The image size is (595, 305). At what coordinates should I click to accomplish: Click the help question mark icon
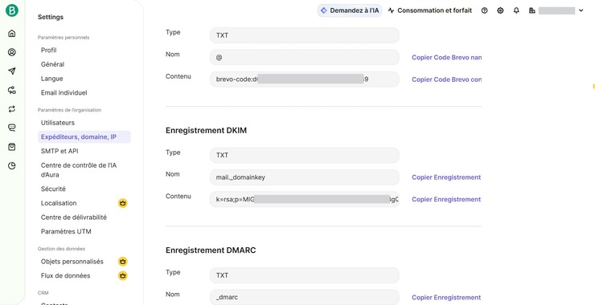click(x=484, y=10)
